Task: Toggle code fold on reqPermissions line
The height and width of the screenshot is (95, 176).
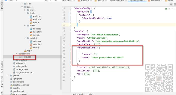Action: tap(71, 48)
